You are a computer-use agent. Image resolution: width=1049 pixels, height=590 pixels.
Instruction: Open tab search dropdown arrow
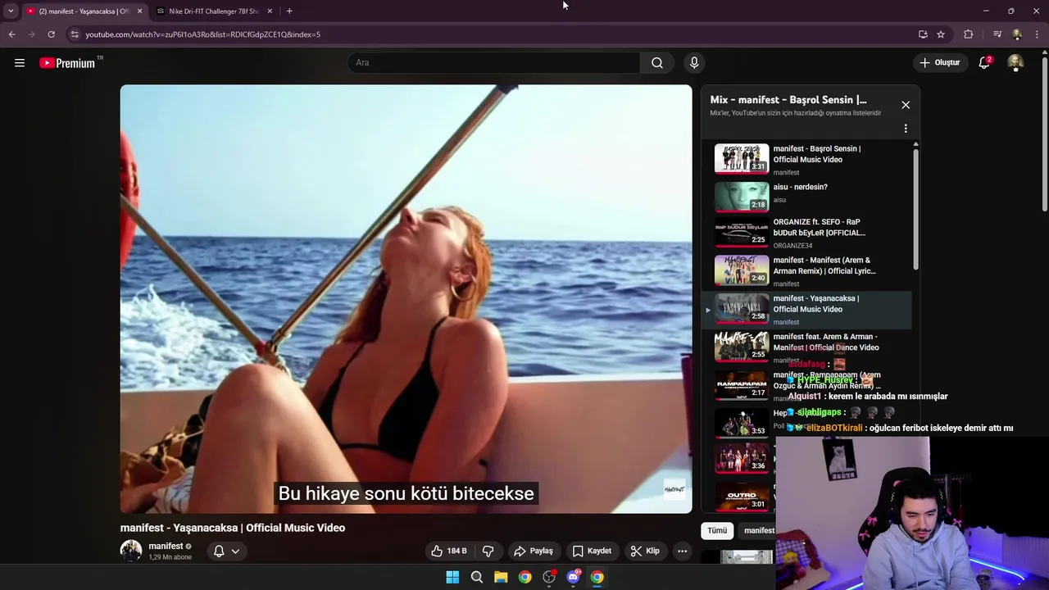(11, 11)
